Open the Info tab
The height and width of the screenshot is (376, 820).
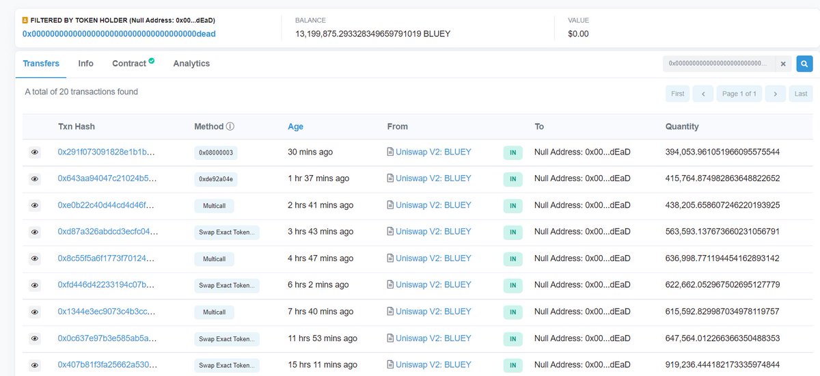pos(85,64)
